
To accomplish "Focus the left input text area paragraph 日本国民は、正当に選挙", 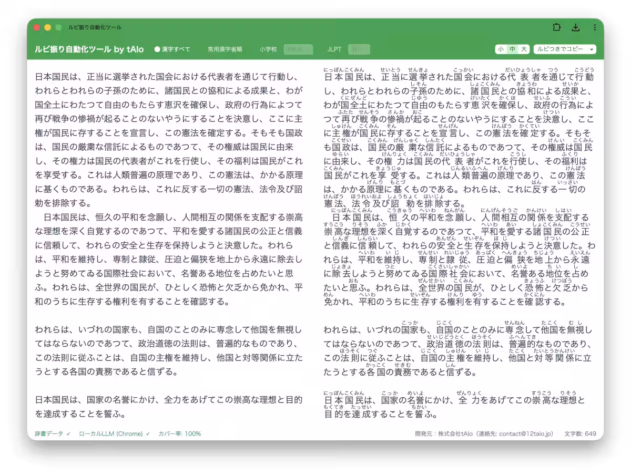I will 169,140.
